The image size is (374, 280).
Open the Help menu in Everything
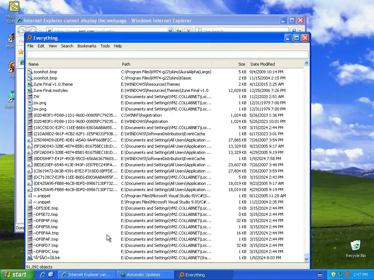[118, 46]
